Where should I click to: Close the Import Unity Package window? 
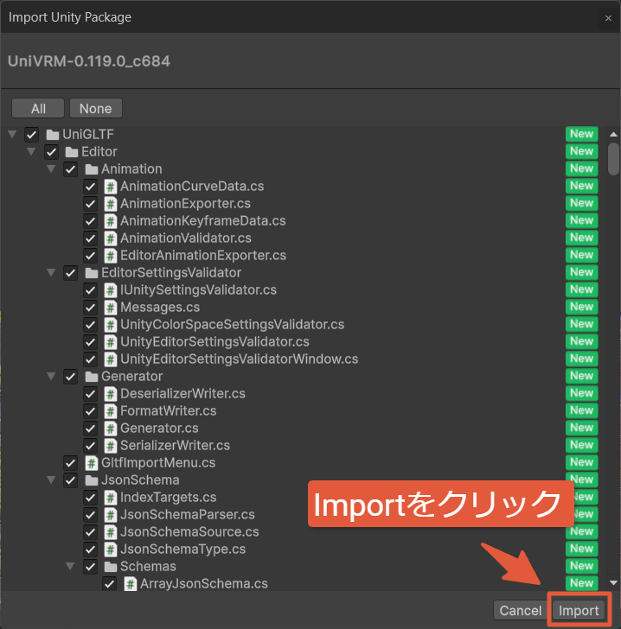608,17
